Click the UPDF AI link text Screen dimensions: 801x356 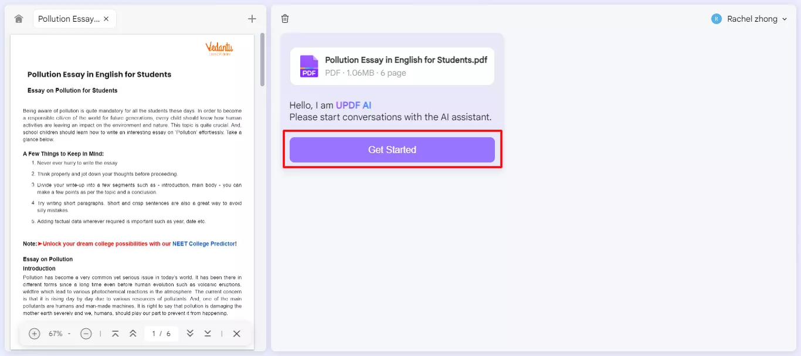point(353,106)
